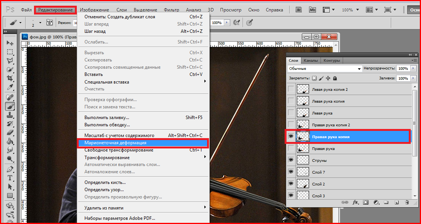Select the Eraser tool
Image resolution: width=421 pixels, height=224 pixels.
(10, 132)
